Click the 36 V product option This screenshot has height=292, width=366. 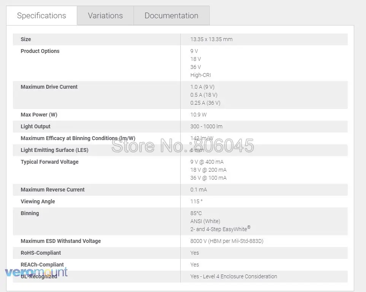[196, 67]
